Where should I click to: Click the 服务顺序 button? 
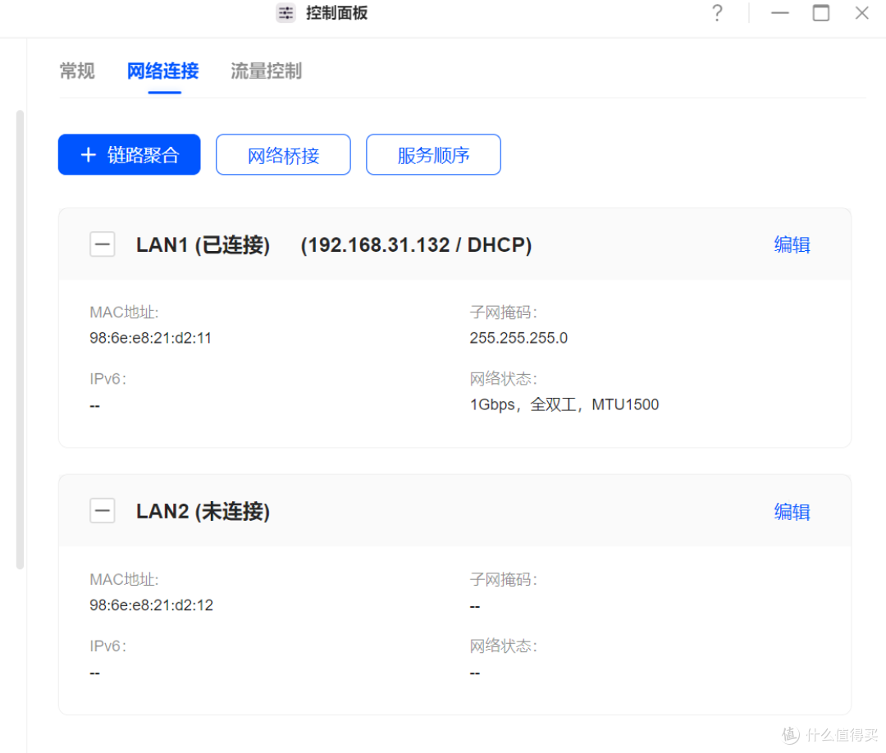click(433, 154)
